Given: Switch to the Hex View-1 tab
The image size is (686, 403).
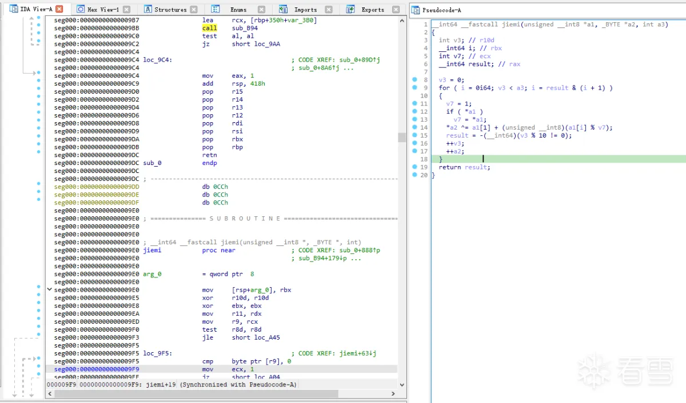Looking at the screenshot, I should tap(103, 9).
